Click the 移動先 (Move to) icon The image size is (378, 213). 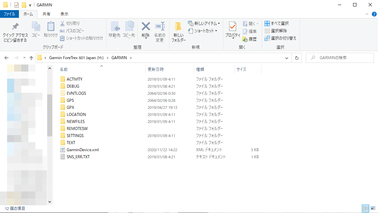115,27
